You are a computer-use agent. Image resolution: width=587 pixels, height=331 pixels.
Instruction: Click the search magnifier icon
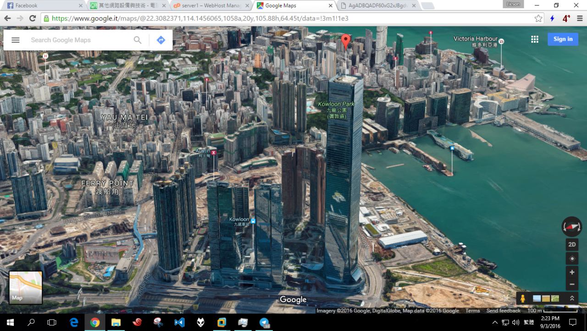pyautogui.click(x=138, y=40)
